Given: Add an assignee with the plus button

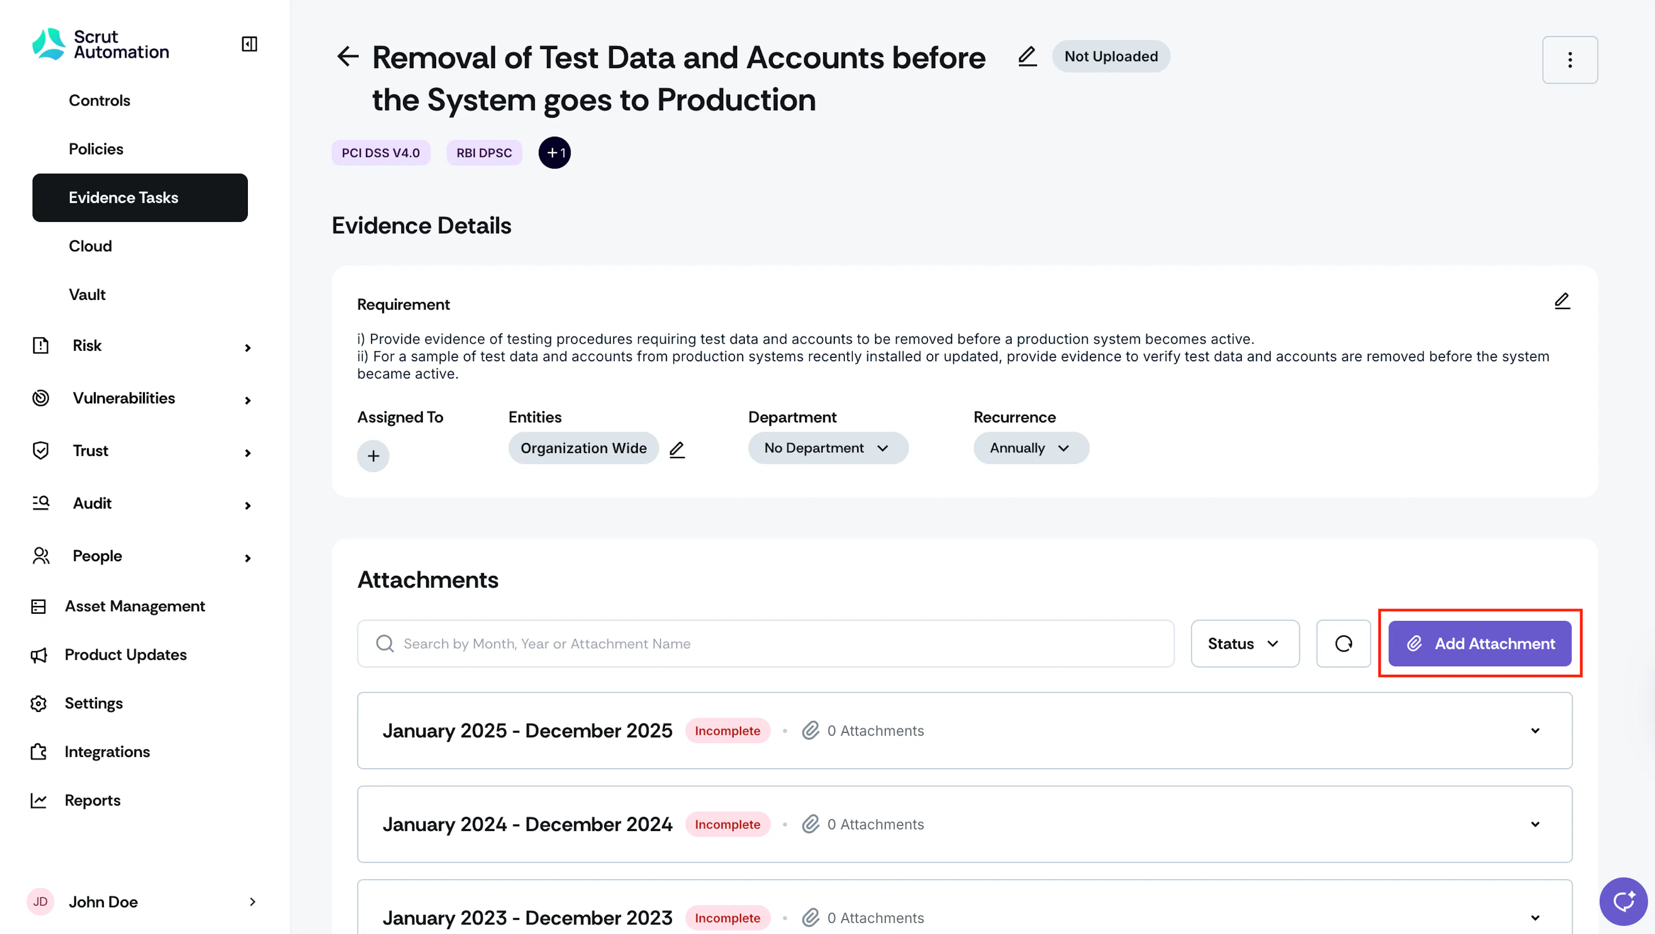Looking at the screenshot, I should 373,456.
